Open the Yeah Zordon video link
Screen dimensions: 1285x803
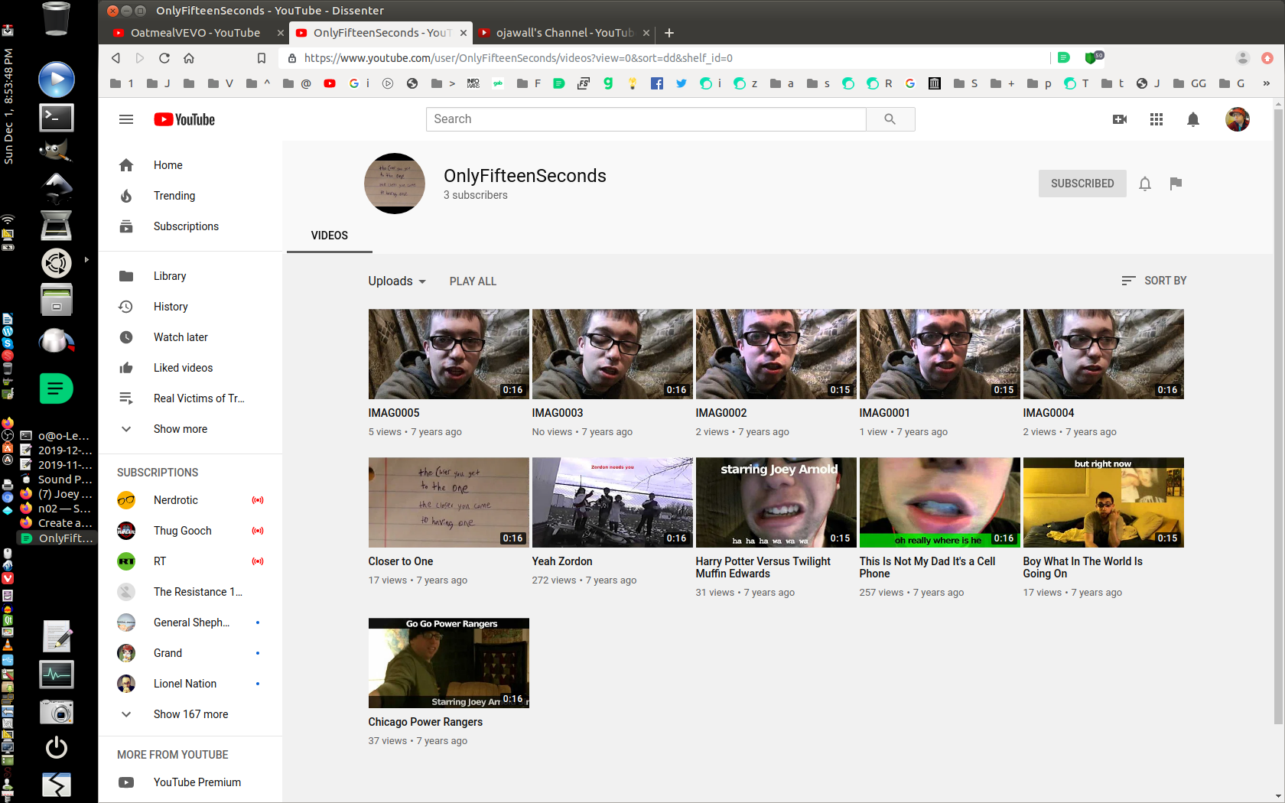tap(562, 561)
